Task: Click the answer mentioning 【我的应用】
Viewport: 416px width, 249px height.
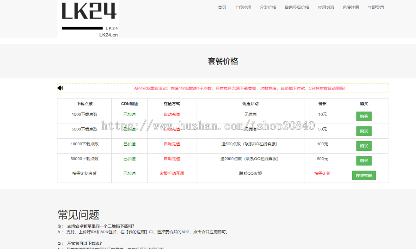Action: [143, 232]
